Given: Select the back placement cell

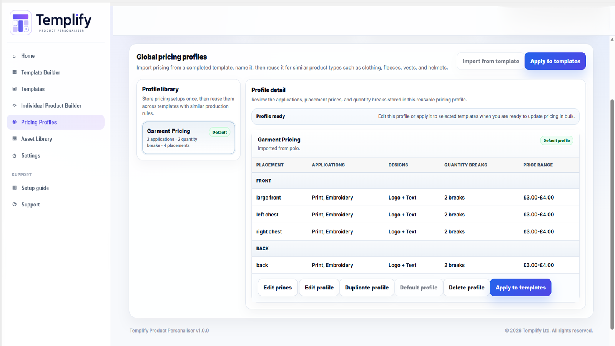Looking at the screenshot, I should click(262, 265).
